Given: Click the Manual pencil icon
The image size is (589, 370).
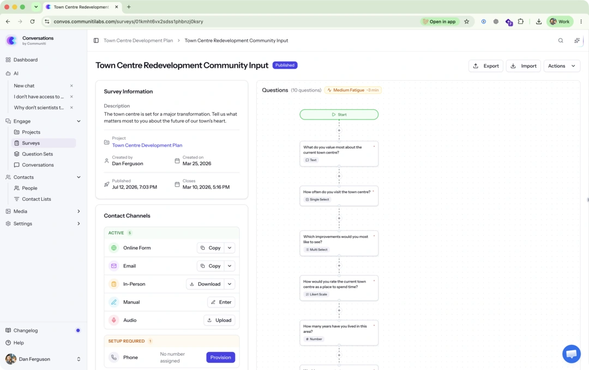Looking at the screenshot, I should (113, 302).
